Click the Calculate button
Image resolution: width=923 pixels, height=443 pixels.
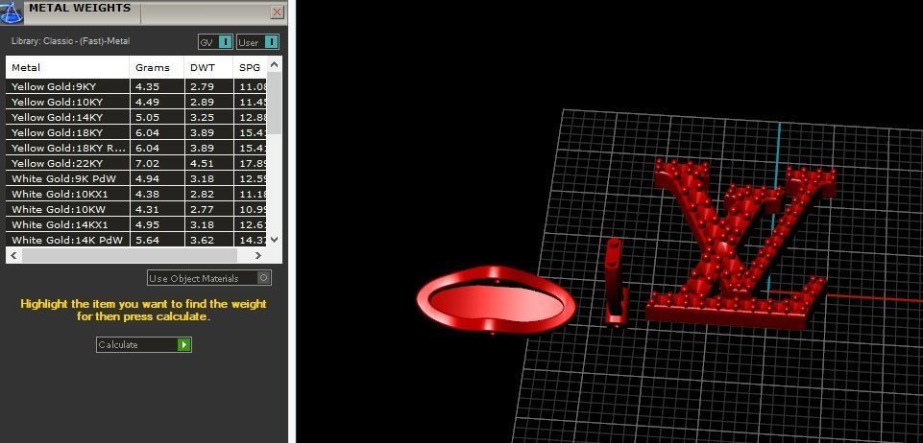tap(144, 344)
